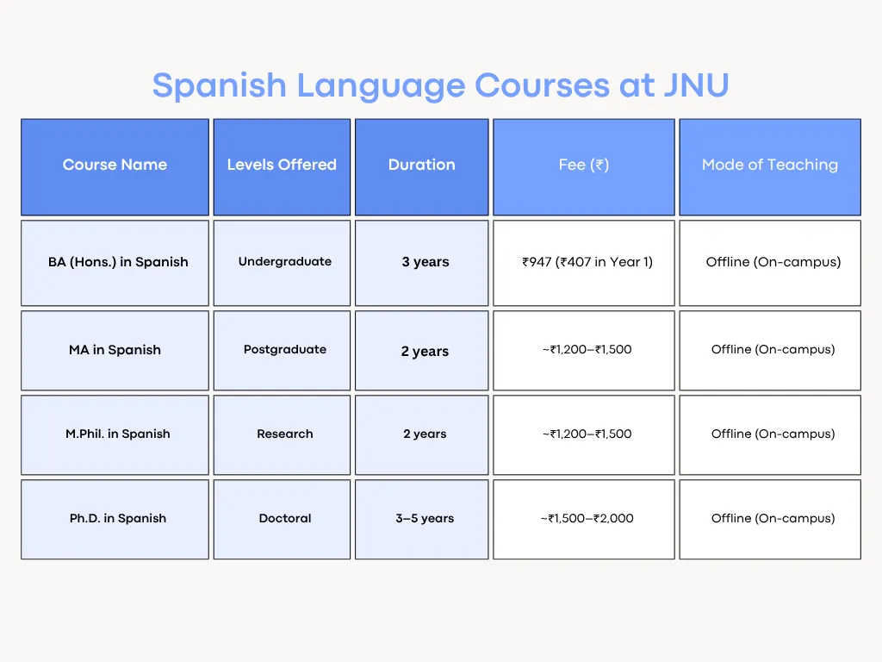Viewport: 882px width, 662px height.
Task: Select the 'Duration' column header
Action: tap(422, 165)
